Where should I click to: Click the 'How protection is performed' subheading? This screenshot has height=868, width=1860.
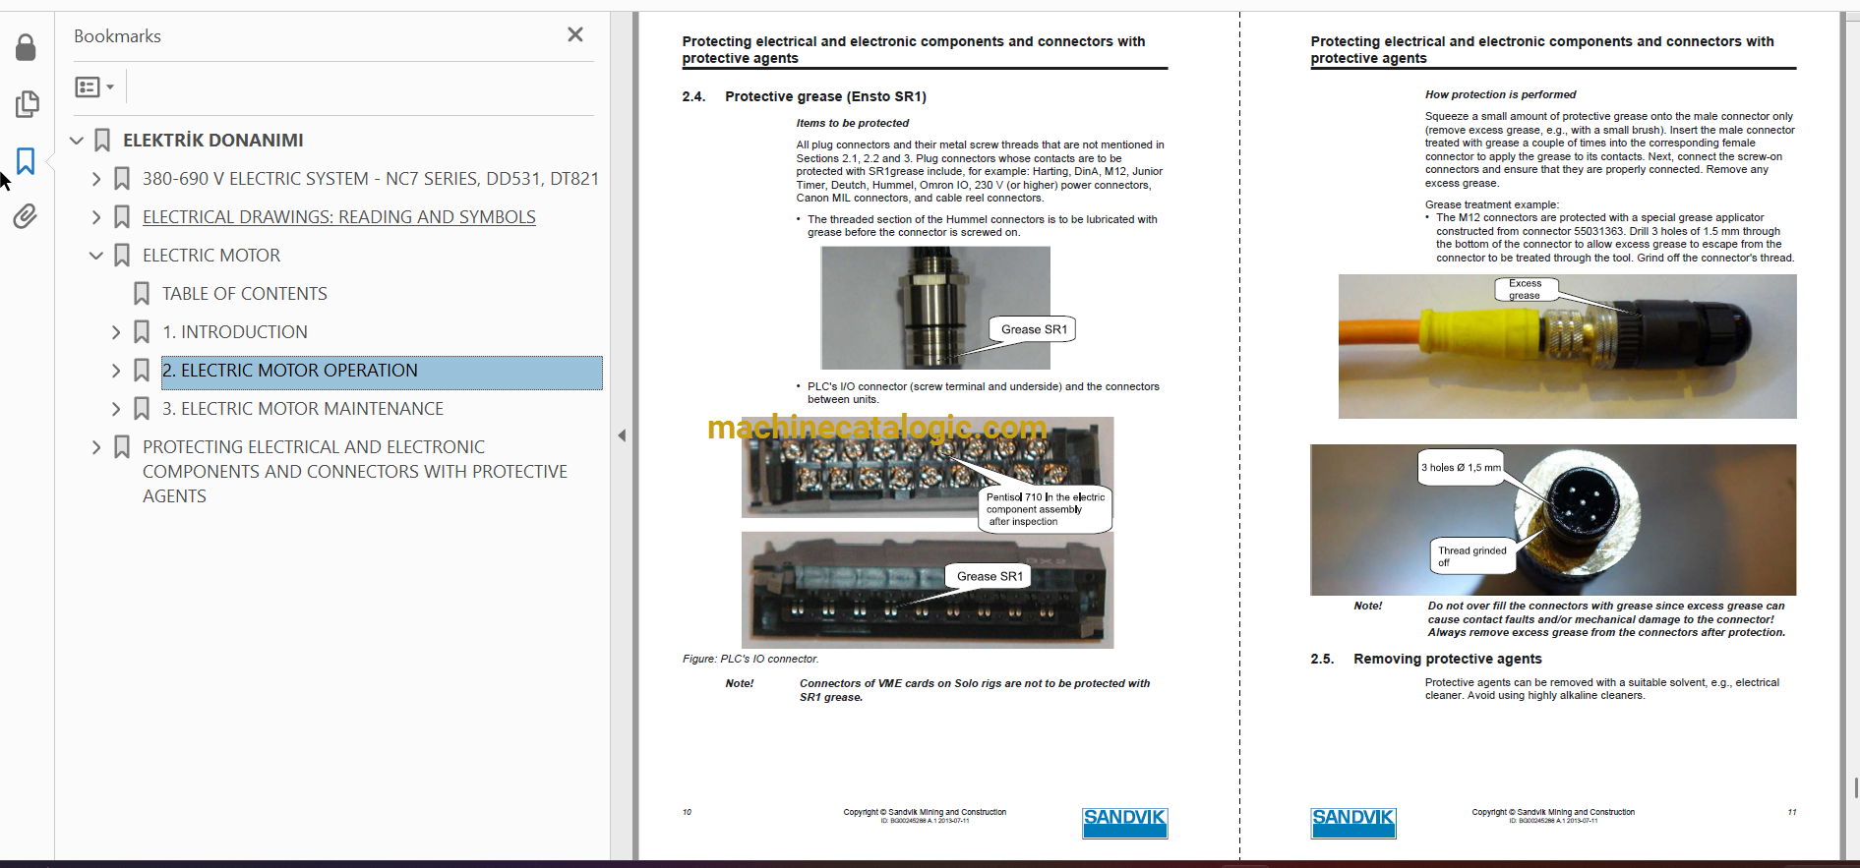coord(1500,94)
